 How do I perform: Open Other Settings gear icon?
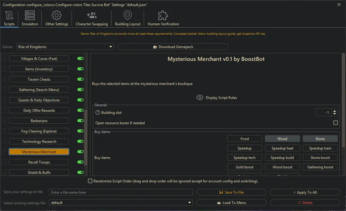56,16
